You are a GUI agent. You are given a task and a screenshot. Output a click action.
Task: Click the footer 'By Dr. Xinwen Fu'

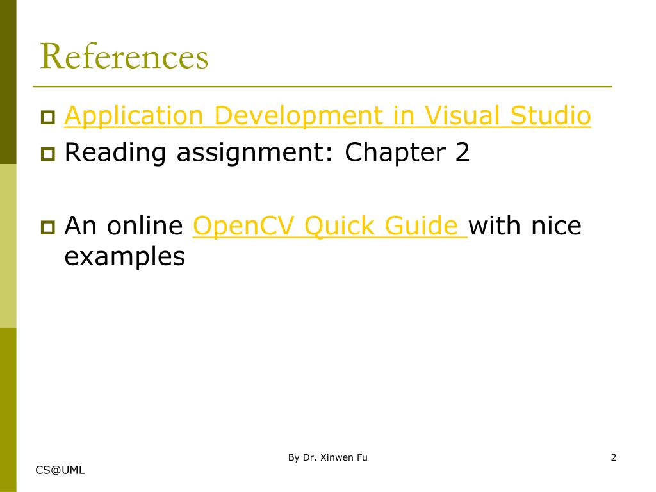click(327, 457)
